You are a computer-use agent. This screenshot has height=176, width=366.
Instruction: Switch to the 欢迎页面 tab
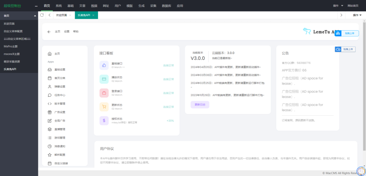[x=61, y=15]
